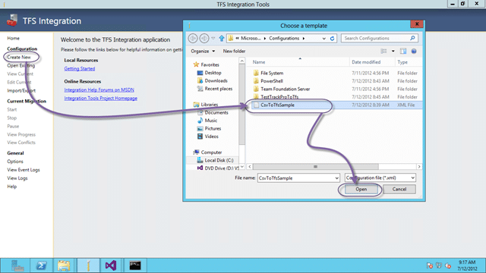Screen dimensions: 486x273
Task: Open the file dialog Help icon
Action: tap(414, 51)
